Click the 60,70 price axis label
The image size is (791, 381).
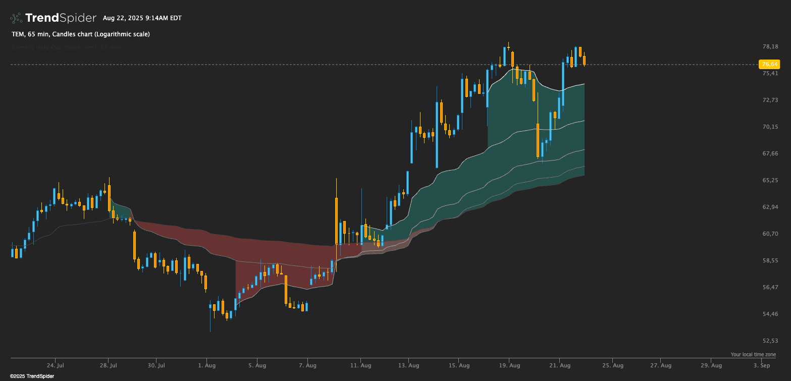coord(770,234)
